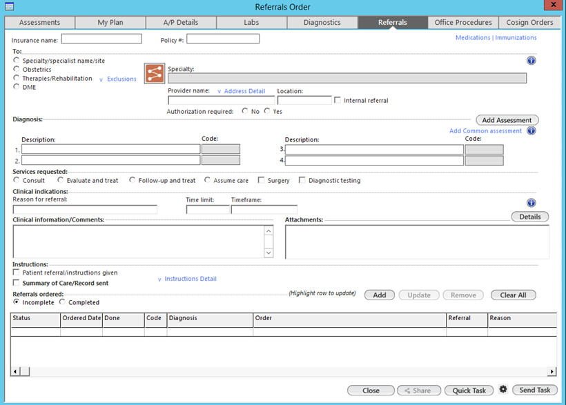The width and height of the screenshot is (566, 405).
Task: Select the Incomplete referrals radio button
Action: click(x=17, y=302)
